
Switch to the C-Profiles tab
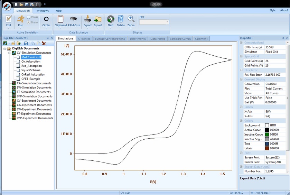coord(84,39)
